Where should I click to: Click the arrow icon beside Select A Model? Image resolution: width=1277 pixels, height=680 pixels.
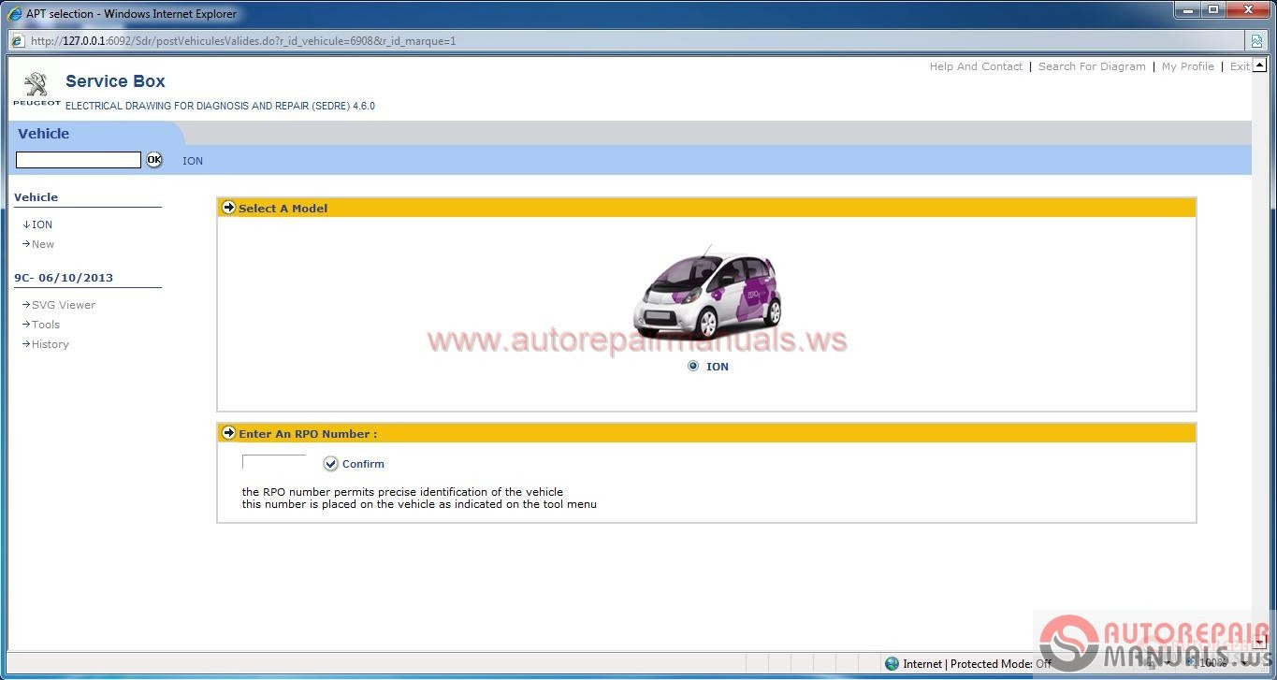tap(228, 208)
